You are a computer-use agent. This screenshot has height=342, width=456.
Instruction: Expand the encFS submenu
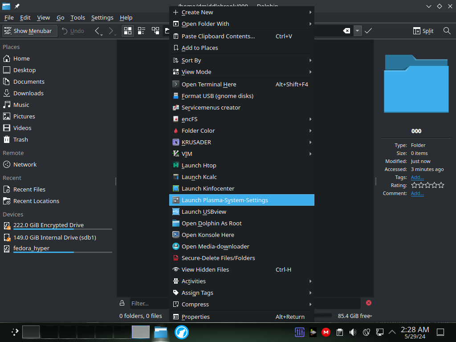tap(242, 119)
